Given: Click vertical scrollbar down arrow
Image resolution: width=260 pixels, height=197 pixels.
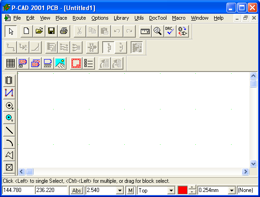Looking at the screenshot, I should click(x=253, y=164).
